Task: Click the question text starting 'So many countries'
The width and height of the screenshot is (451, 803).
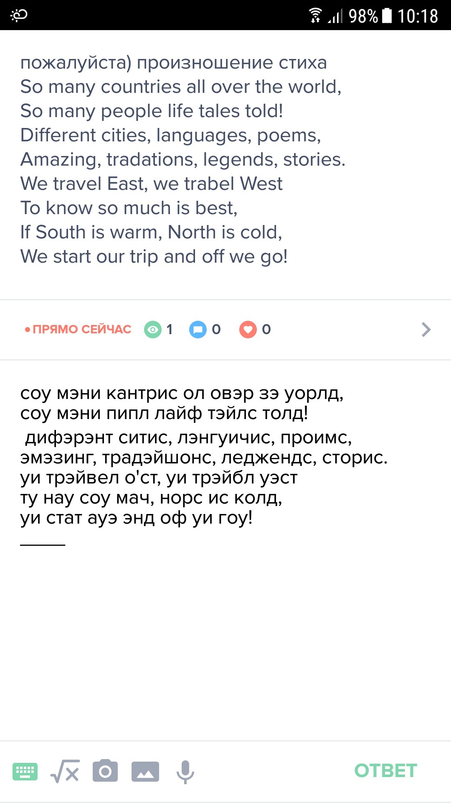Action: click(x=181, y=87)
